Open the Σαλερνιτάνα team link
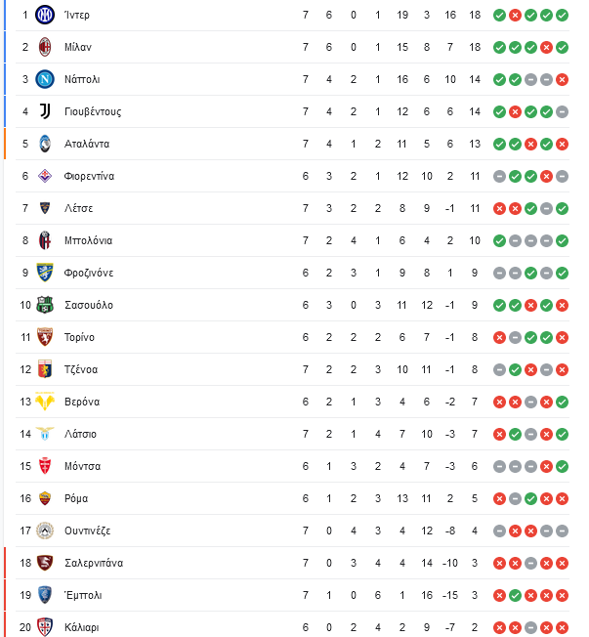Image resolution: width=589 pixels, height=637 pixels. (x=94, y=563)
